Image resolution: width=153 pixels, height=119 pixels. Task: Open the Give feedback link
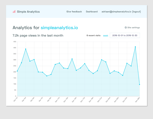click(x=74, y=12)
